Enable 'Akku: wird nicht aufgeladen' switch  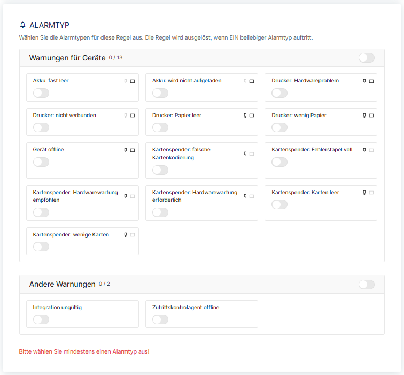(x=160, y=93)
